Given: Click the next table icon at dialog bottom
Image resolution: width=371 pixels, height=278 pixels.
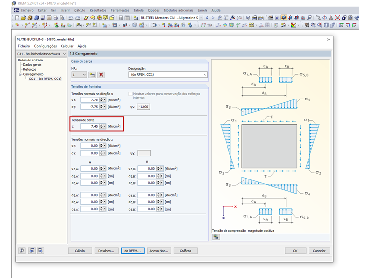Looking at the screenshot, I should [41, 250].
